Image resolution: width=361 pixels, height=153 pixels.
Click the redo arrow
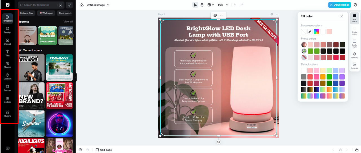tap(242, 5)
